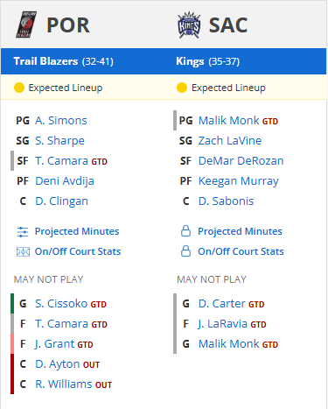Screen dimensions: 328x409
Task: Select S. Cissoko GTD entry
Action: pyautogui.click(x=71, y=304)
